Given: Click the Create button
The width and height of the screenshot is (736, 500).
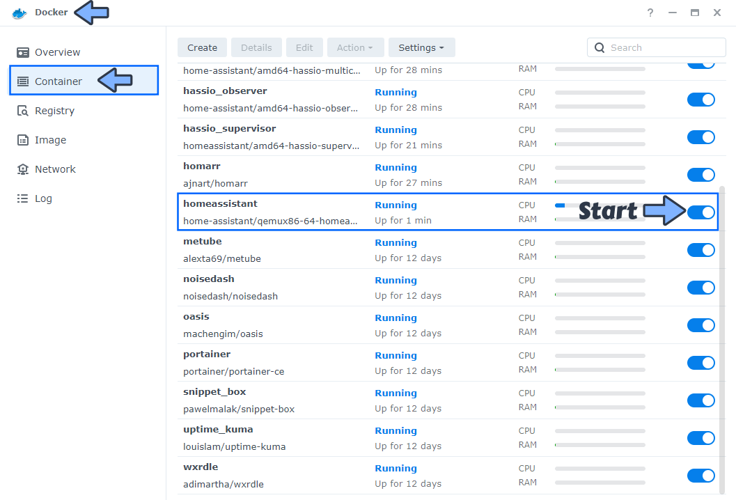Looking at the screenshot, I should click(x=202, y=47).
